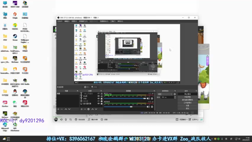Move the selected source up in the list
This screenshot has width=252, height=142.
pos(93,109)
